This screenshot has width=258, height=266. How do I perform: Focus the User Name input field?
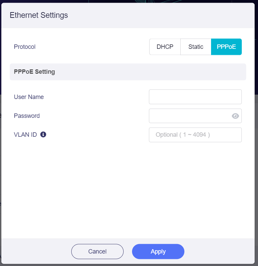195,97
